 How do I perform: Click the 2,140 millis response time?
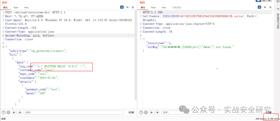click(273, 118)
